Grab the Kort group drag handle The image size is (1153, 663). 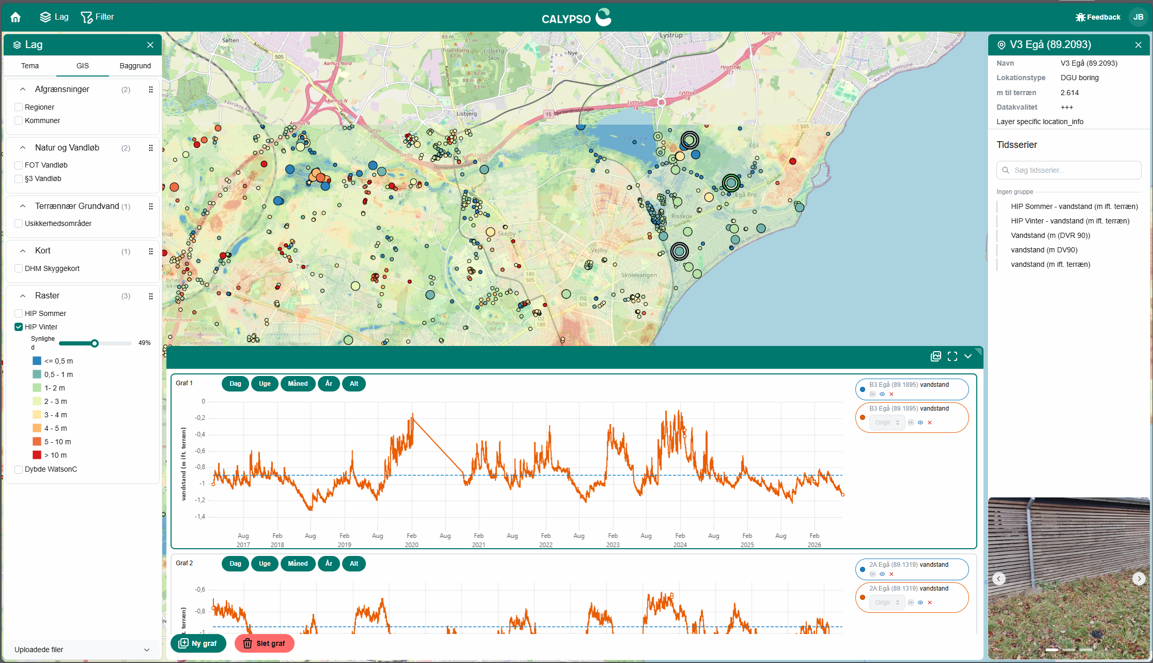tap(151, 251)
